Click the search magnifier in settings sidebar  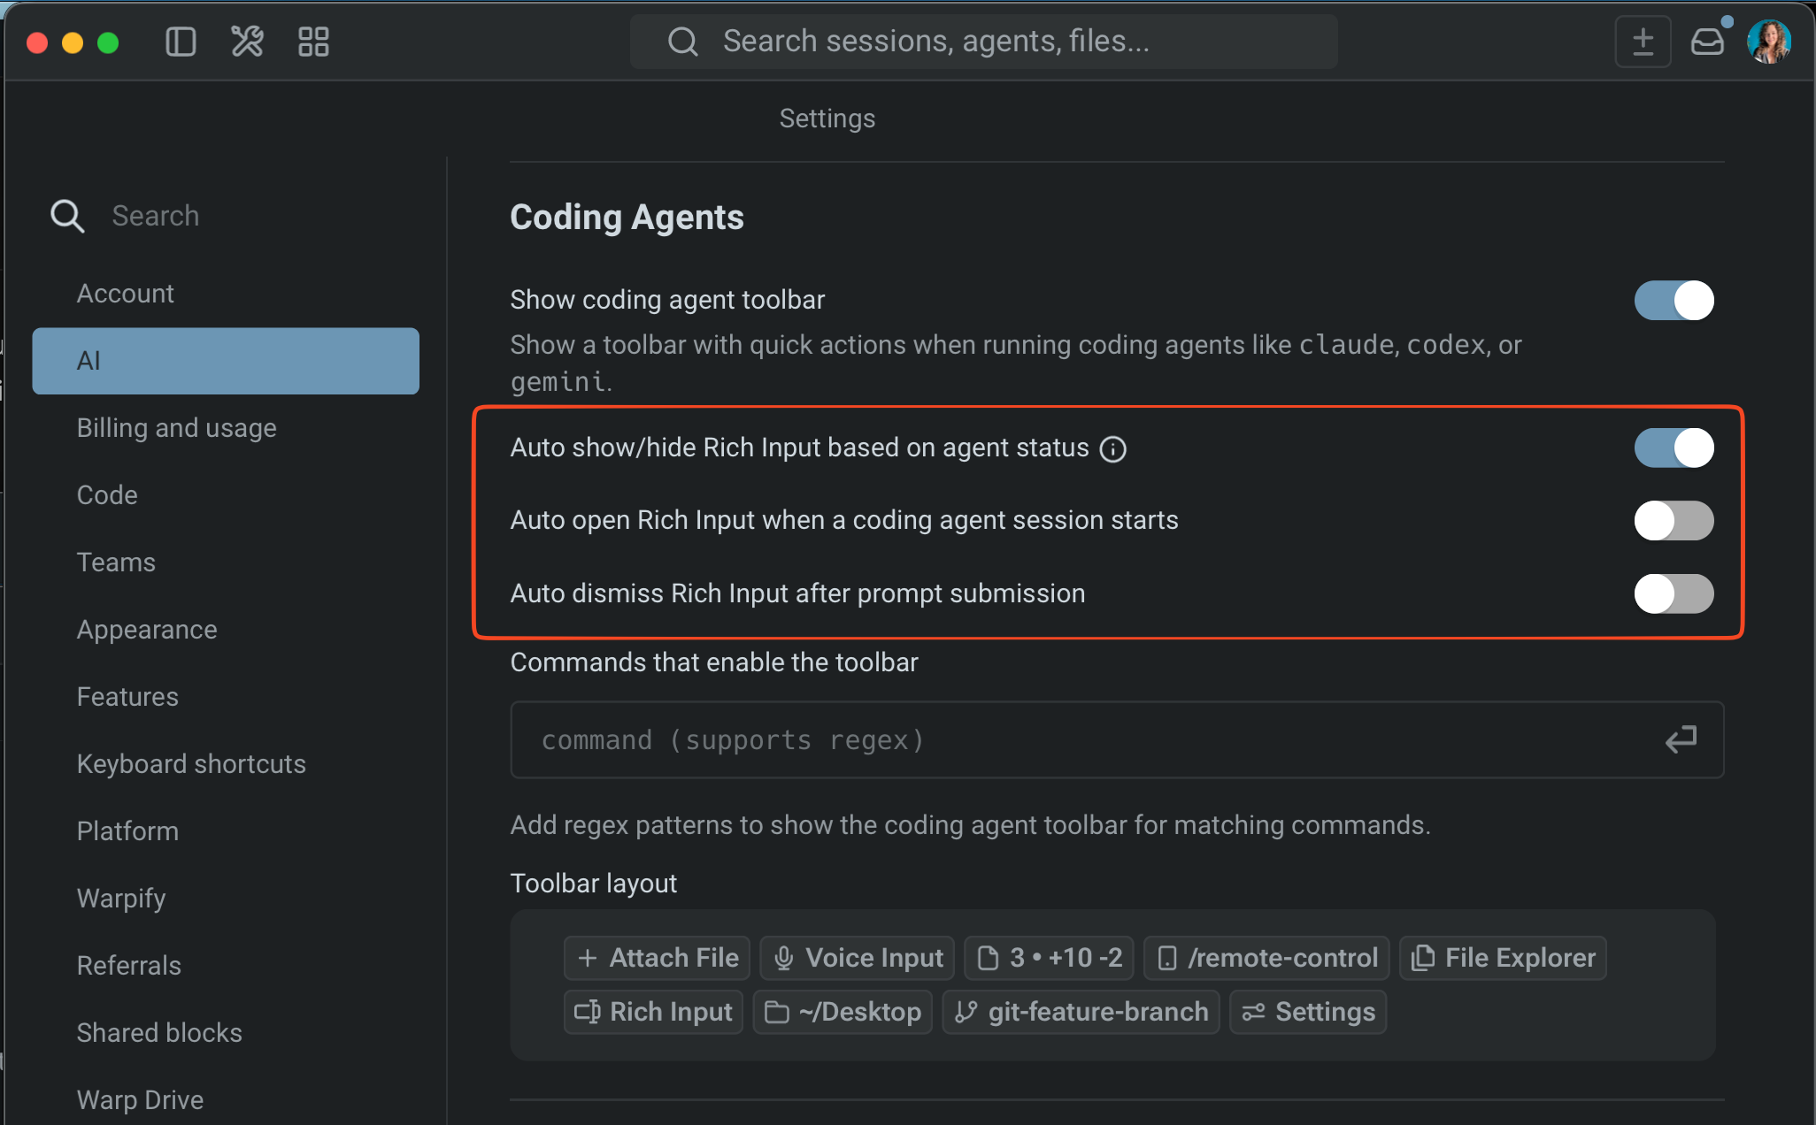point(66,215)
